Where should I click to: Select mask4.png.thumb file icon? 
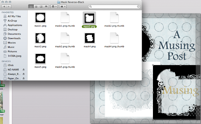(x=114, y=38)
